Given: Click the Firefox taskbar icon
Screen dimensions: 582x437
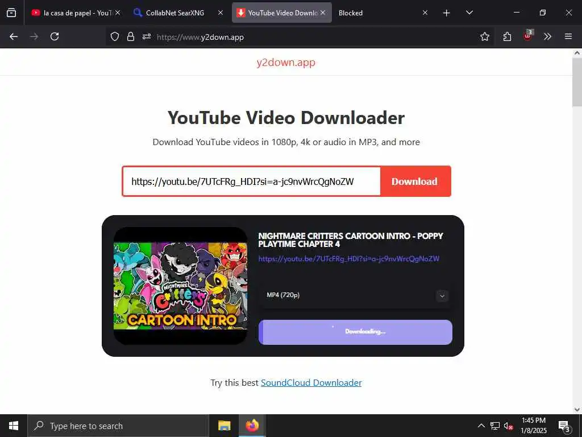Looking at the screenshot, I should point(252,426).
